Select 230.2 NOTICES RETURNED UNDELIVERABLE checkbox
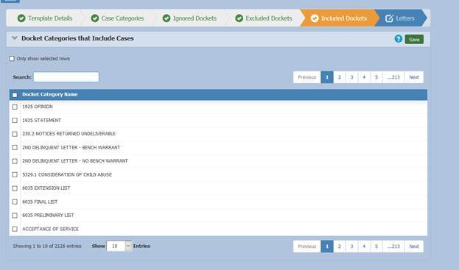This screenshot has width=459, height=270. (15, 134)
